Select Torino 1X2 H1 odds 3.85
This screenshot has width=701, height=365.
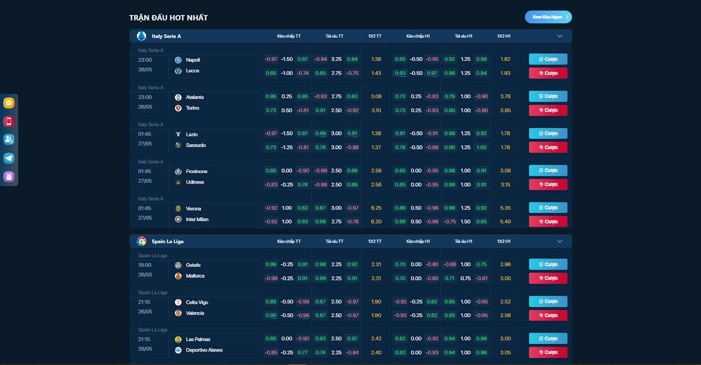point(505,110)
